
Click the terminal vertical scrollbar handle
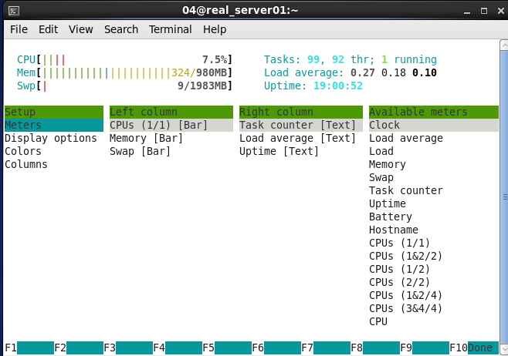(x=504, y=197)
